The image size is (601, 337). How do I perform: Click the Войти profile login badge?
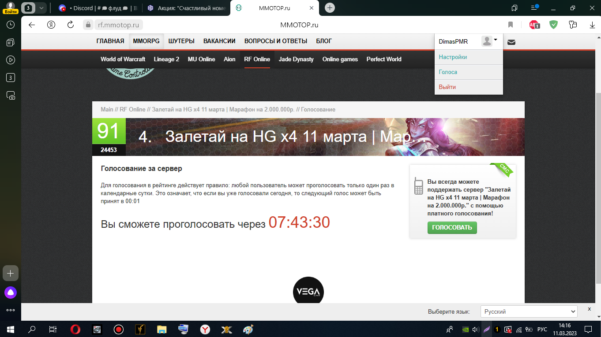pos(11,7)
